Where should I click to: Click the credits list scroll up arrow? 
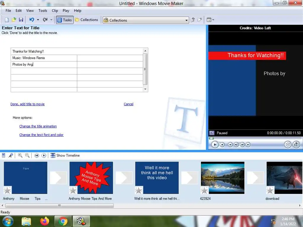[145, 51]
